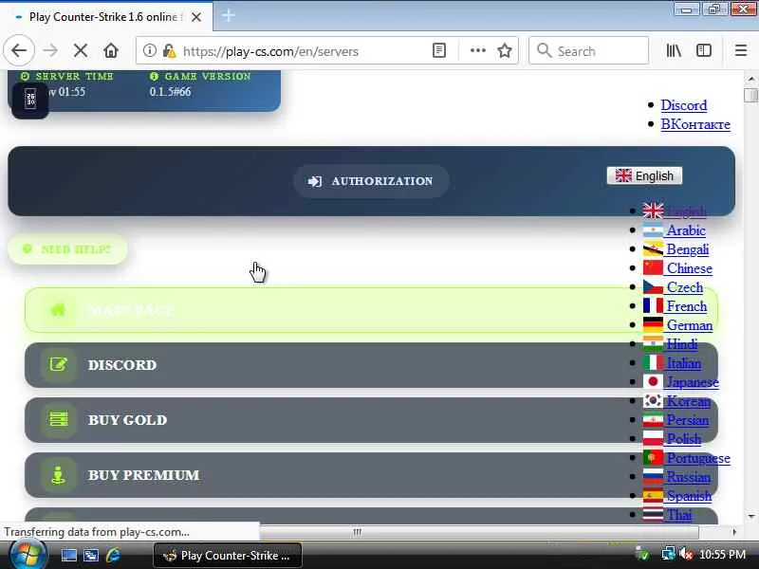Click the Buy Premium person icon

coord(58,475)
